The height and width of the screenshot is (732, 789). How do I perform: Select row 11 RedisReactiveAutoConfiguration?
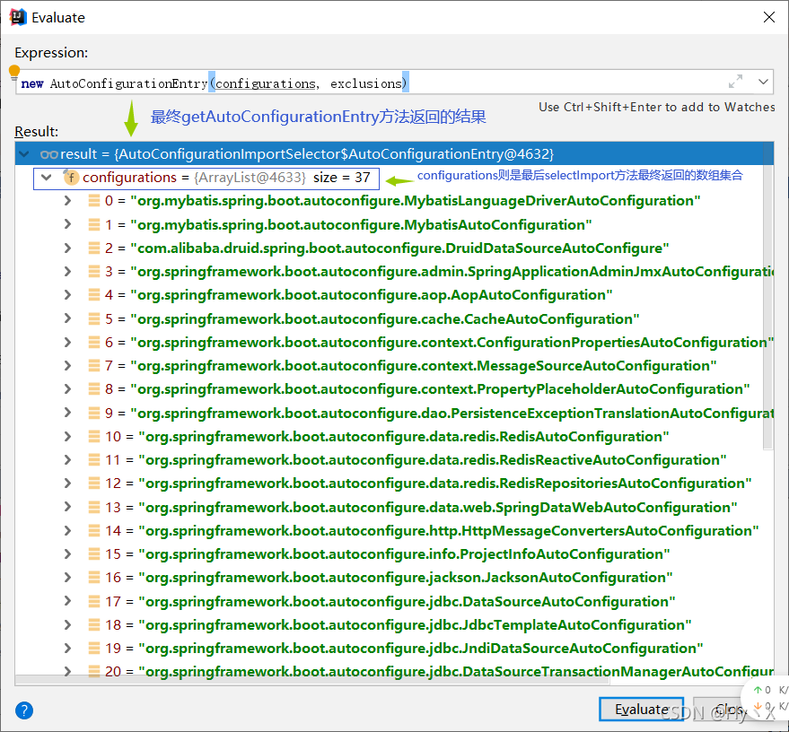click(394, 460)
